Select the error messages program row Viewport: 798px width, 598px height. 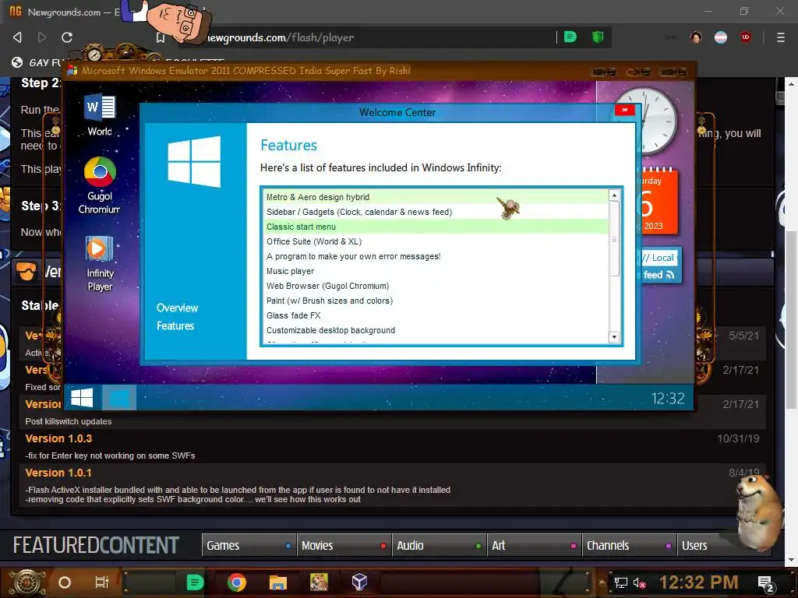tap(436, 256)
